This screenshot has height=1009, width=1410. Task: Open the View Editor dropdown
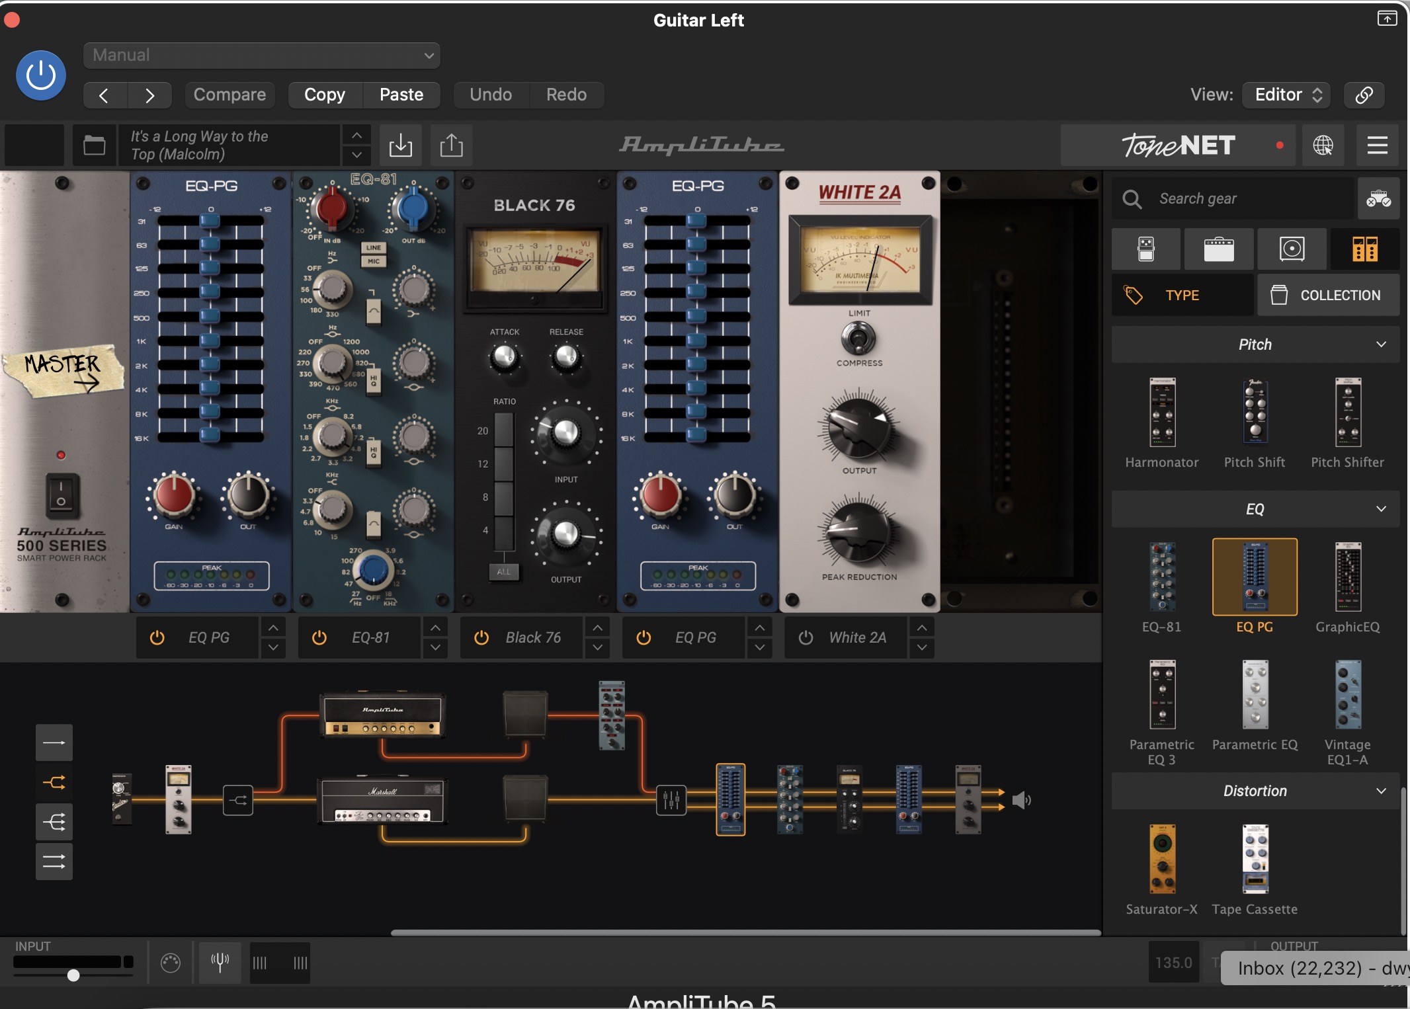1286,95
